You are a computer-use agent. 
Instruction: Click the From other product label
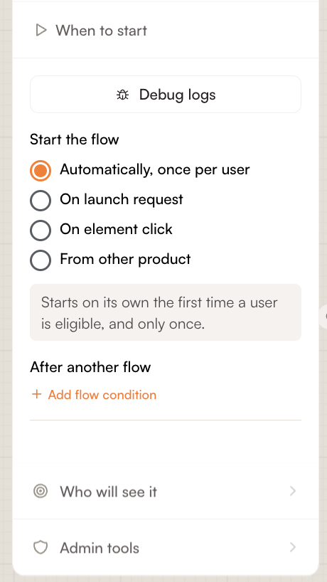point(125,259)
